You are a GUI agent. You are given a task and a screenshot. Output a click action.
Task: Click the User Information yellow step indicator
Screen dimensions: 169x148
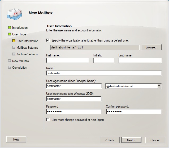pyautogui.click(x=14, y=41)
